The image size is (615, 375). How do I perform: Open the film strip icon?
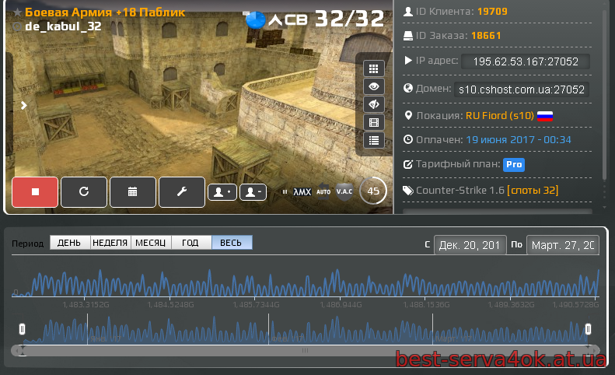click(x=374, y=122)
